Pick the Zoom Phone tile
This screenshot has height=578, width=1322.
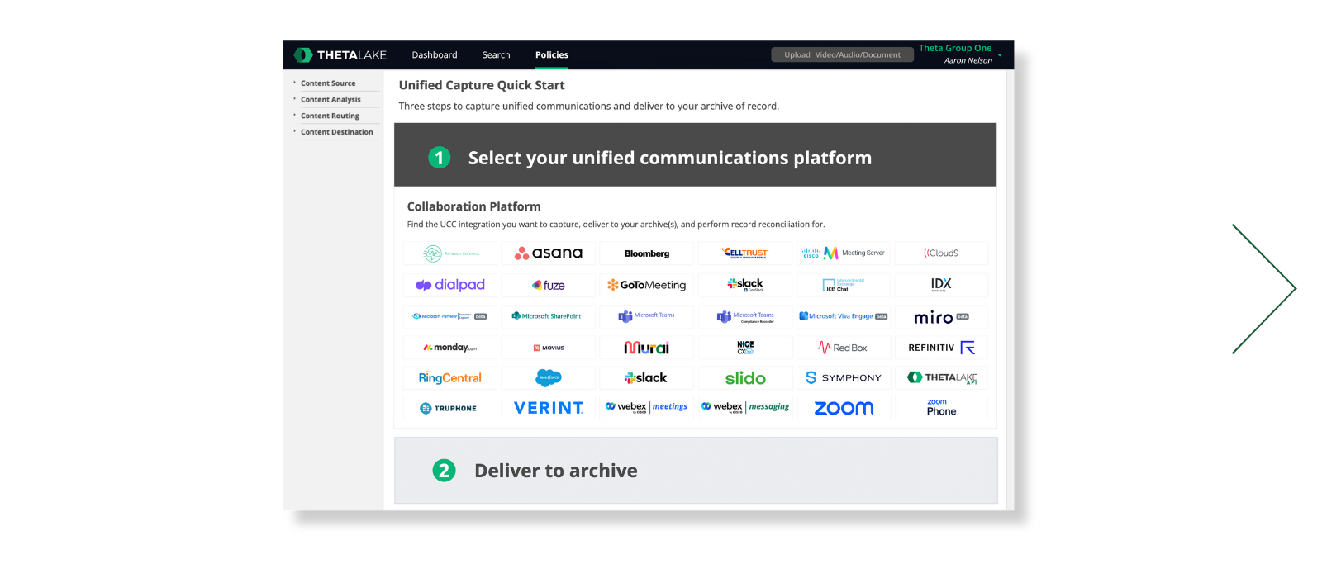point(941,408)
